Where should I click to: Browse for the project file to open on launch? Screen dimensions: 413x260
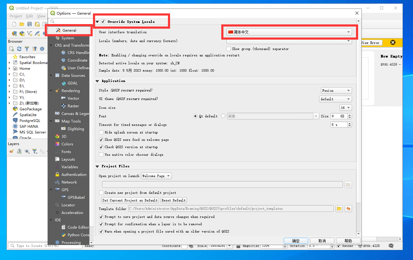348,184
